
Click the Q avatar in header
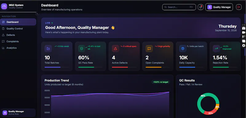point(210,7)
